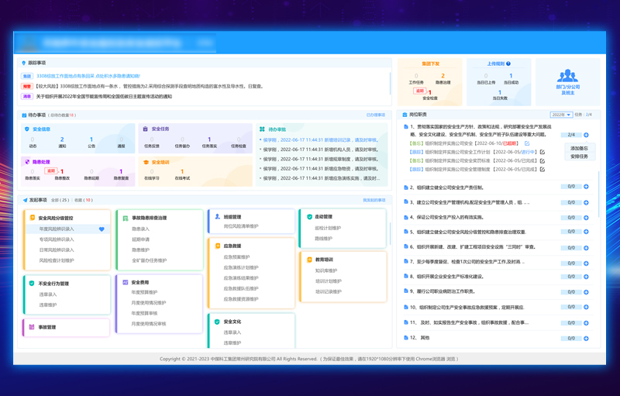Click the help icon next to 上传规则
The height and width of the screenshot is (396, 620).
(x=508, y=64)
